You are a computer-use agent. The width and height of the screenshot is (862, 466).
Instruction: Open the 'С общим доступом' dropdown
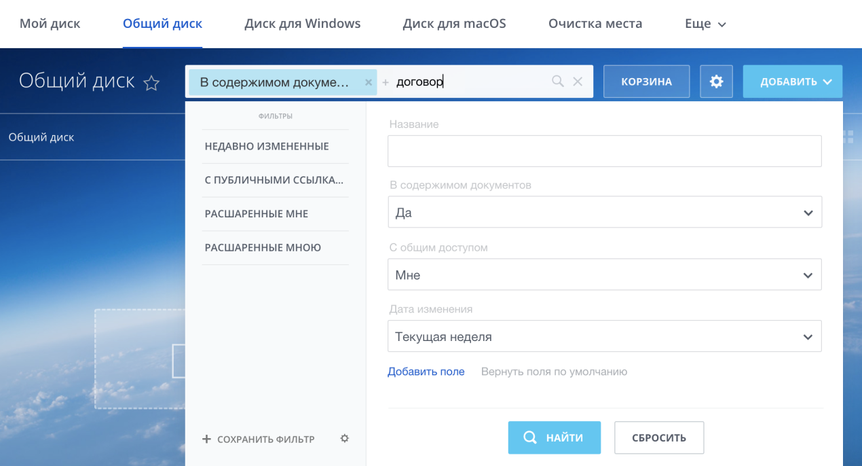604,275
